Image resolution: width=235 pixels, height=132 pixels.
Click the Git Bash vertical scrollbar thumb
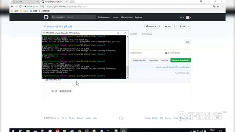coord(127,71)
